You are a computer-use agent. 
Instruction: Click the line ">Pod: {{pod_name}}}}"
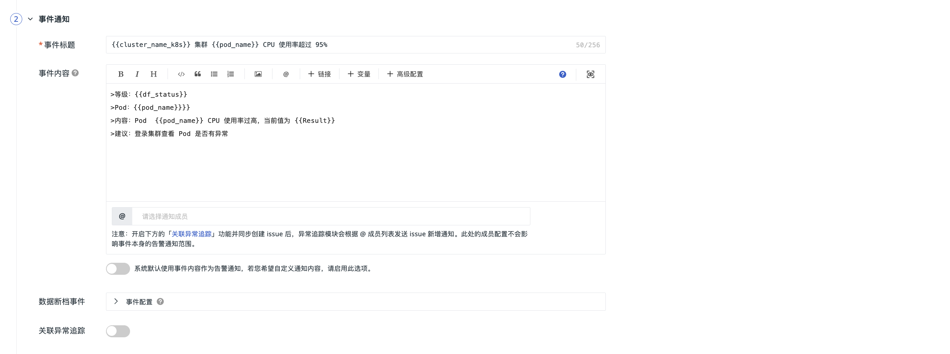pyautogui.click(x=150, y=108)
